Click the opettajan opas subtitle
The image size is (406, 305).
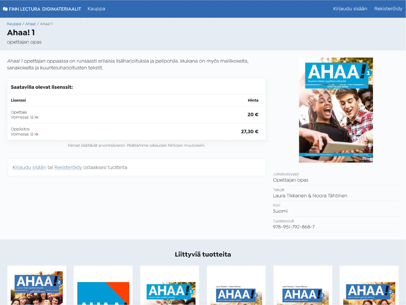point(24,42)
